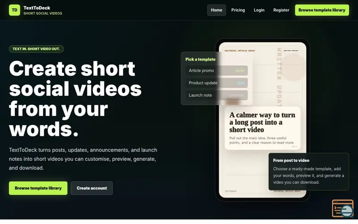Click the Text tag on Product update
The image size is (358, 224).
click(x=241, y=83)
